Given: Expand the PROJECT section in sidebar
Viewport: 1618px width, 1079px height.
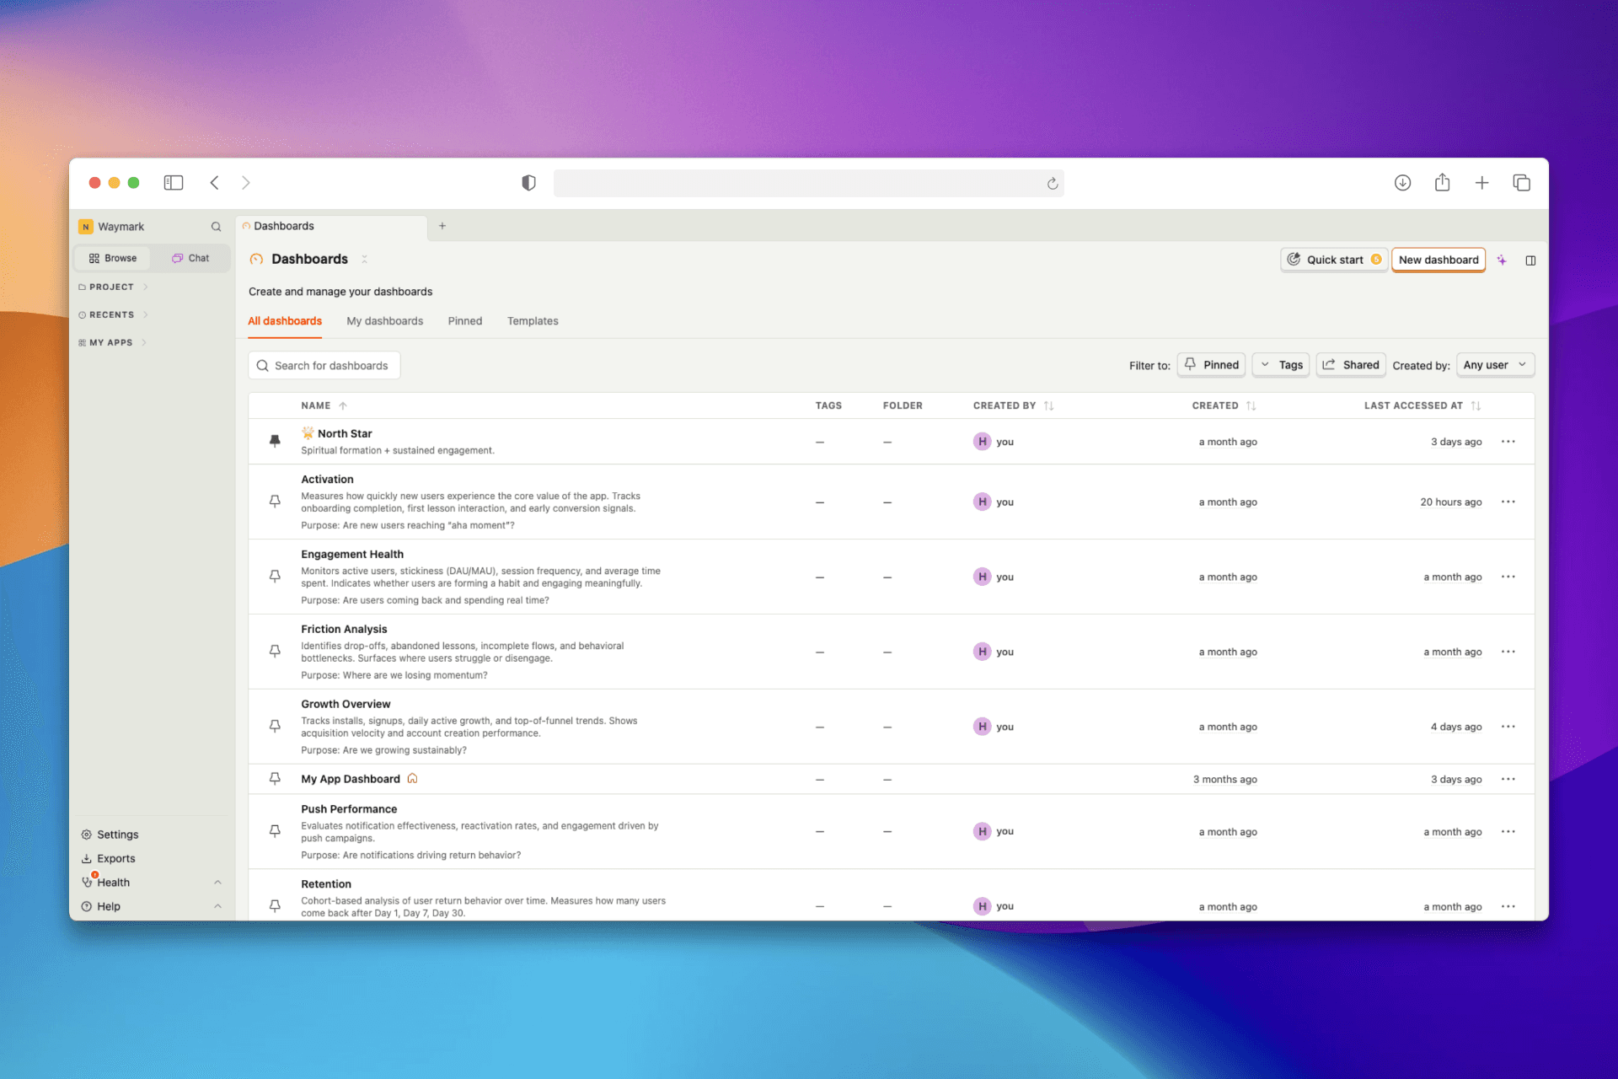Looking at the screenshot, I should (x=113, y=287).
